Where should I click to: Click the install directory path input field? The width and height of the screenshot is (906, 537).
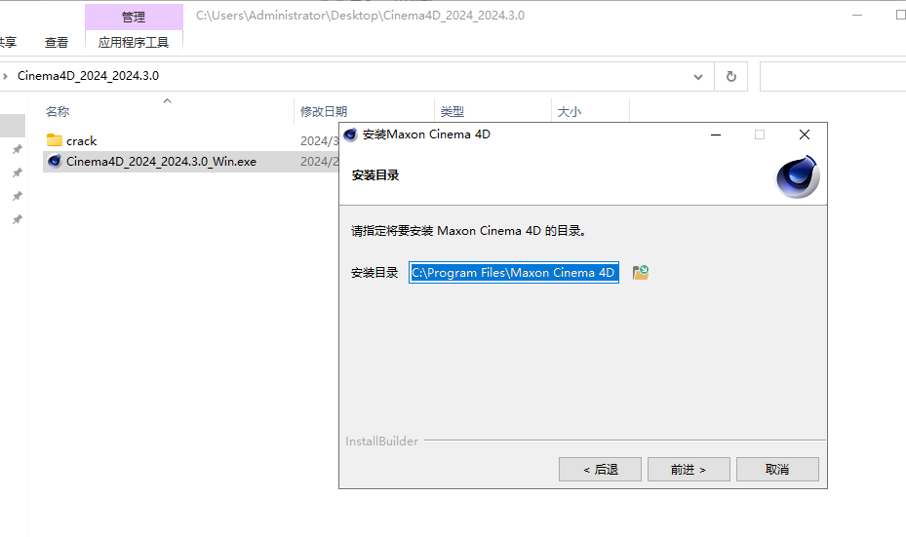(514, 273)
